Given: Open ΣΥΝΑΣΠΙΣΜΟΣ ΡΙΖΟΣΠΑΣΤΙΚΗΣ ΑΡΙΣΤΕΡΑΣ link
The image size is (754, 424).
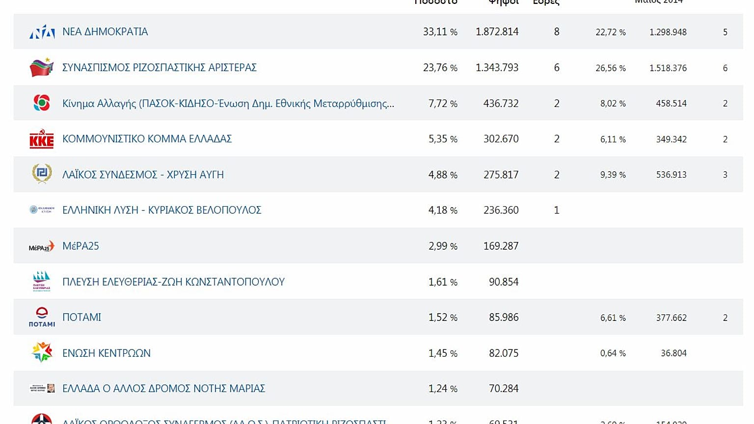Looking at the screenshot, I should pyautogui.click(x=160, y=67).
